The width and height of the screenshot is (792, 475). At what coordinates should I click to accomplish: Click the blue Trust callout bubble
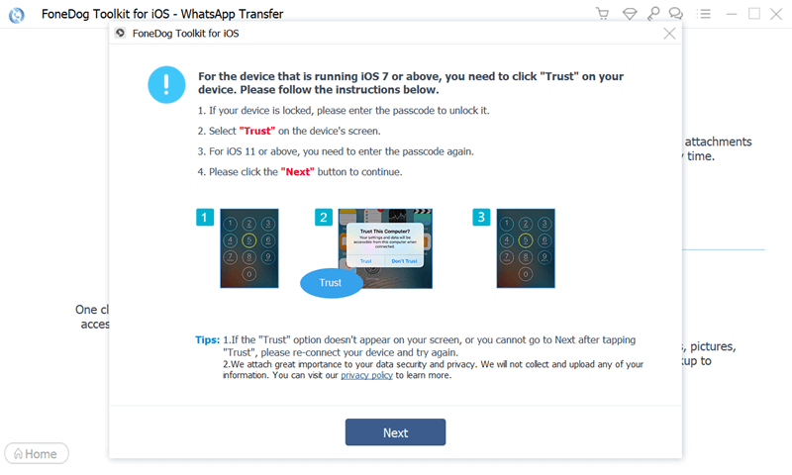click(331, 283)
